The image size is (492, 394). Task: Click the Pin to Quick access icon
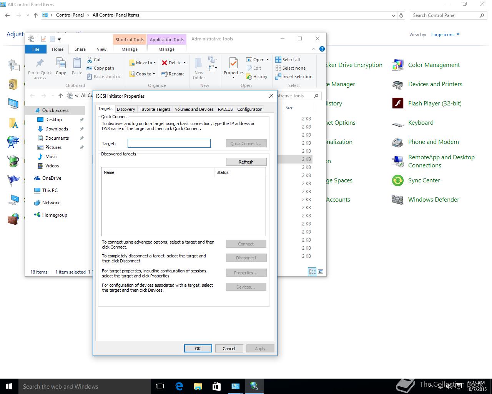[x=40, y=63]
